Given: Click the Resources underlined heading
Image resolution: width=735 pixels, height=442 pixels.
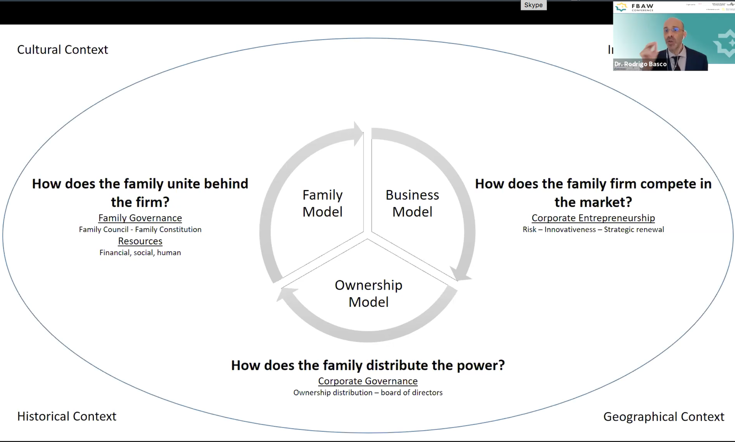Looking at the screenshot, I should (140, 241).
